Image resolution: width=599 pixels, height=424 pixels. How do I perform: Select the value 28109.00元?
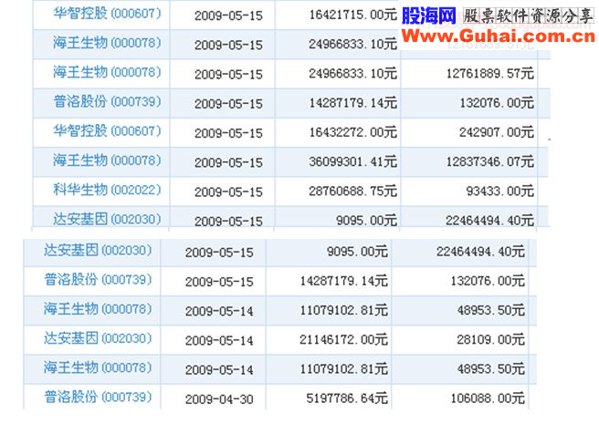tap(490, 339)
